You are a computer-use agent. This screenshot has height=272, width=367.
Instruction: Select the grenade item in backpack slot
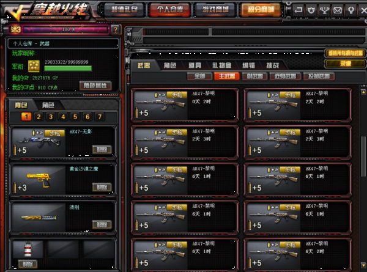tap(28, 249)
